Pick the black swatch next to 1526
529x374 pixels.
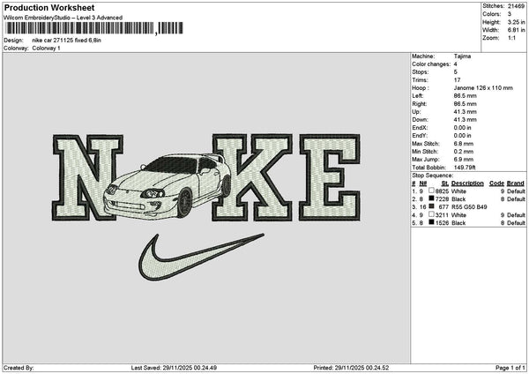coord(431,222)
